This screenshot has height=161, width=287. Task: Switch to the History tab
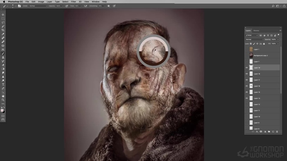(256, 30)
